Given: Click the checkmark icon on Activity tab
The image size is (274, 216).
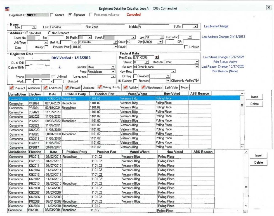Looking at the screenshot, I should (126, 88).
